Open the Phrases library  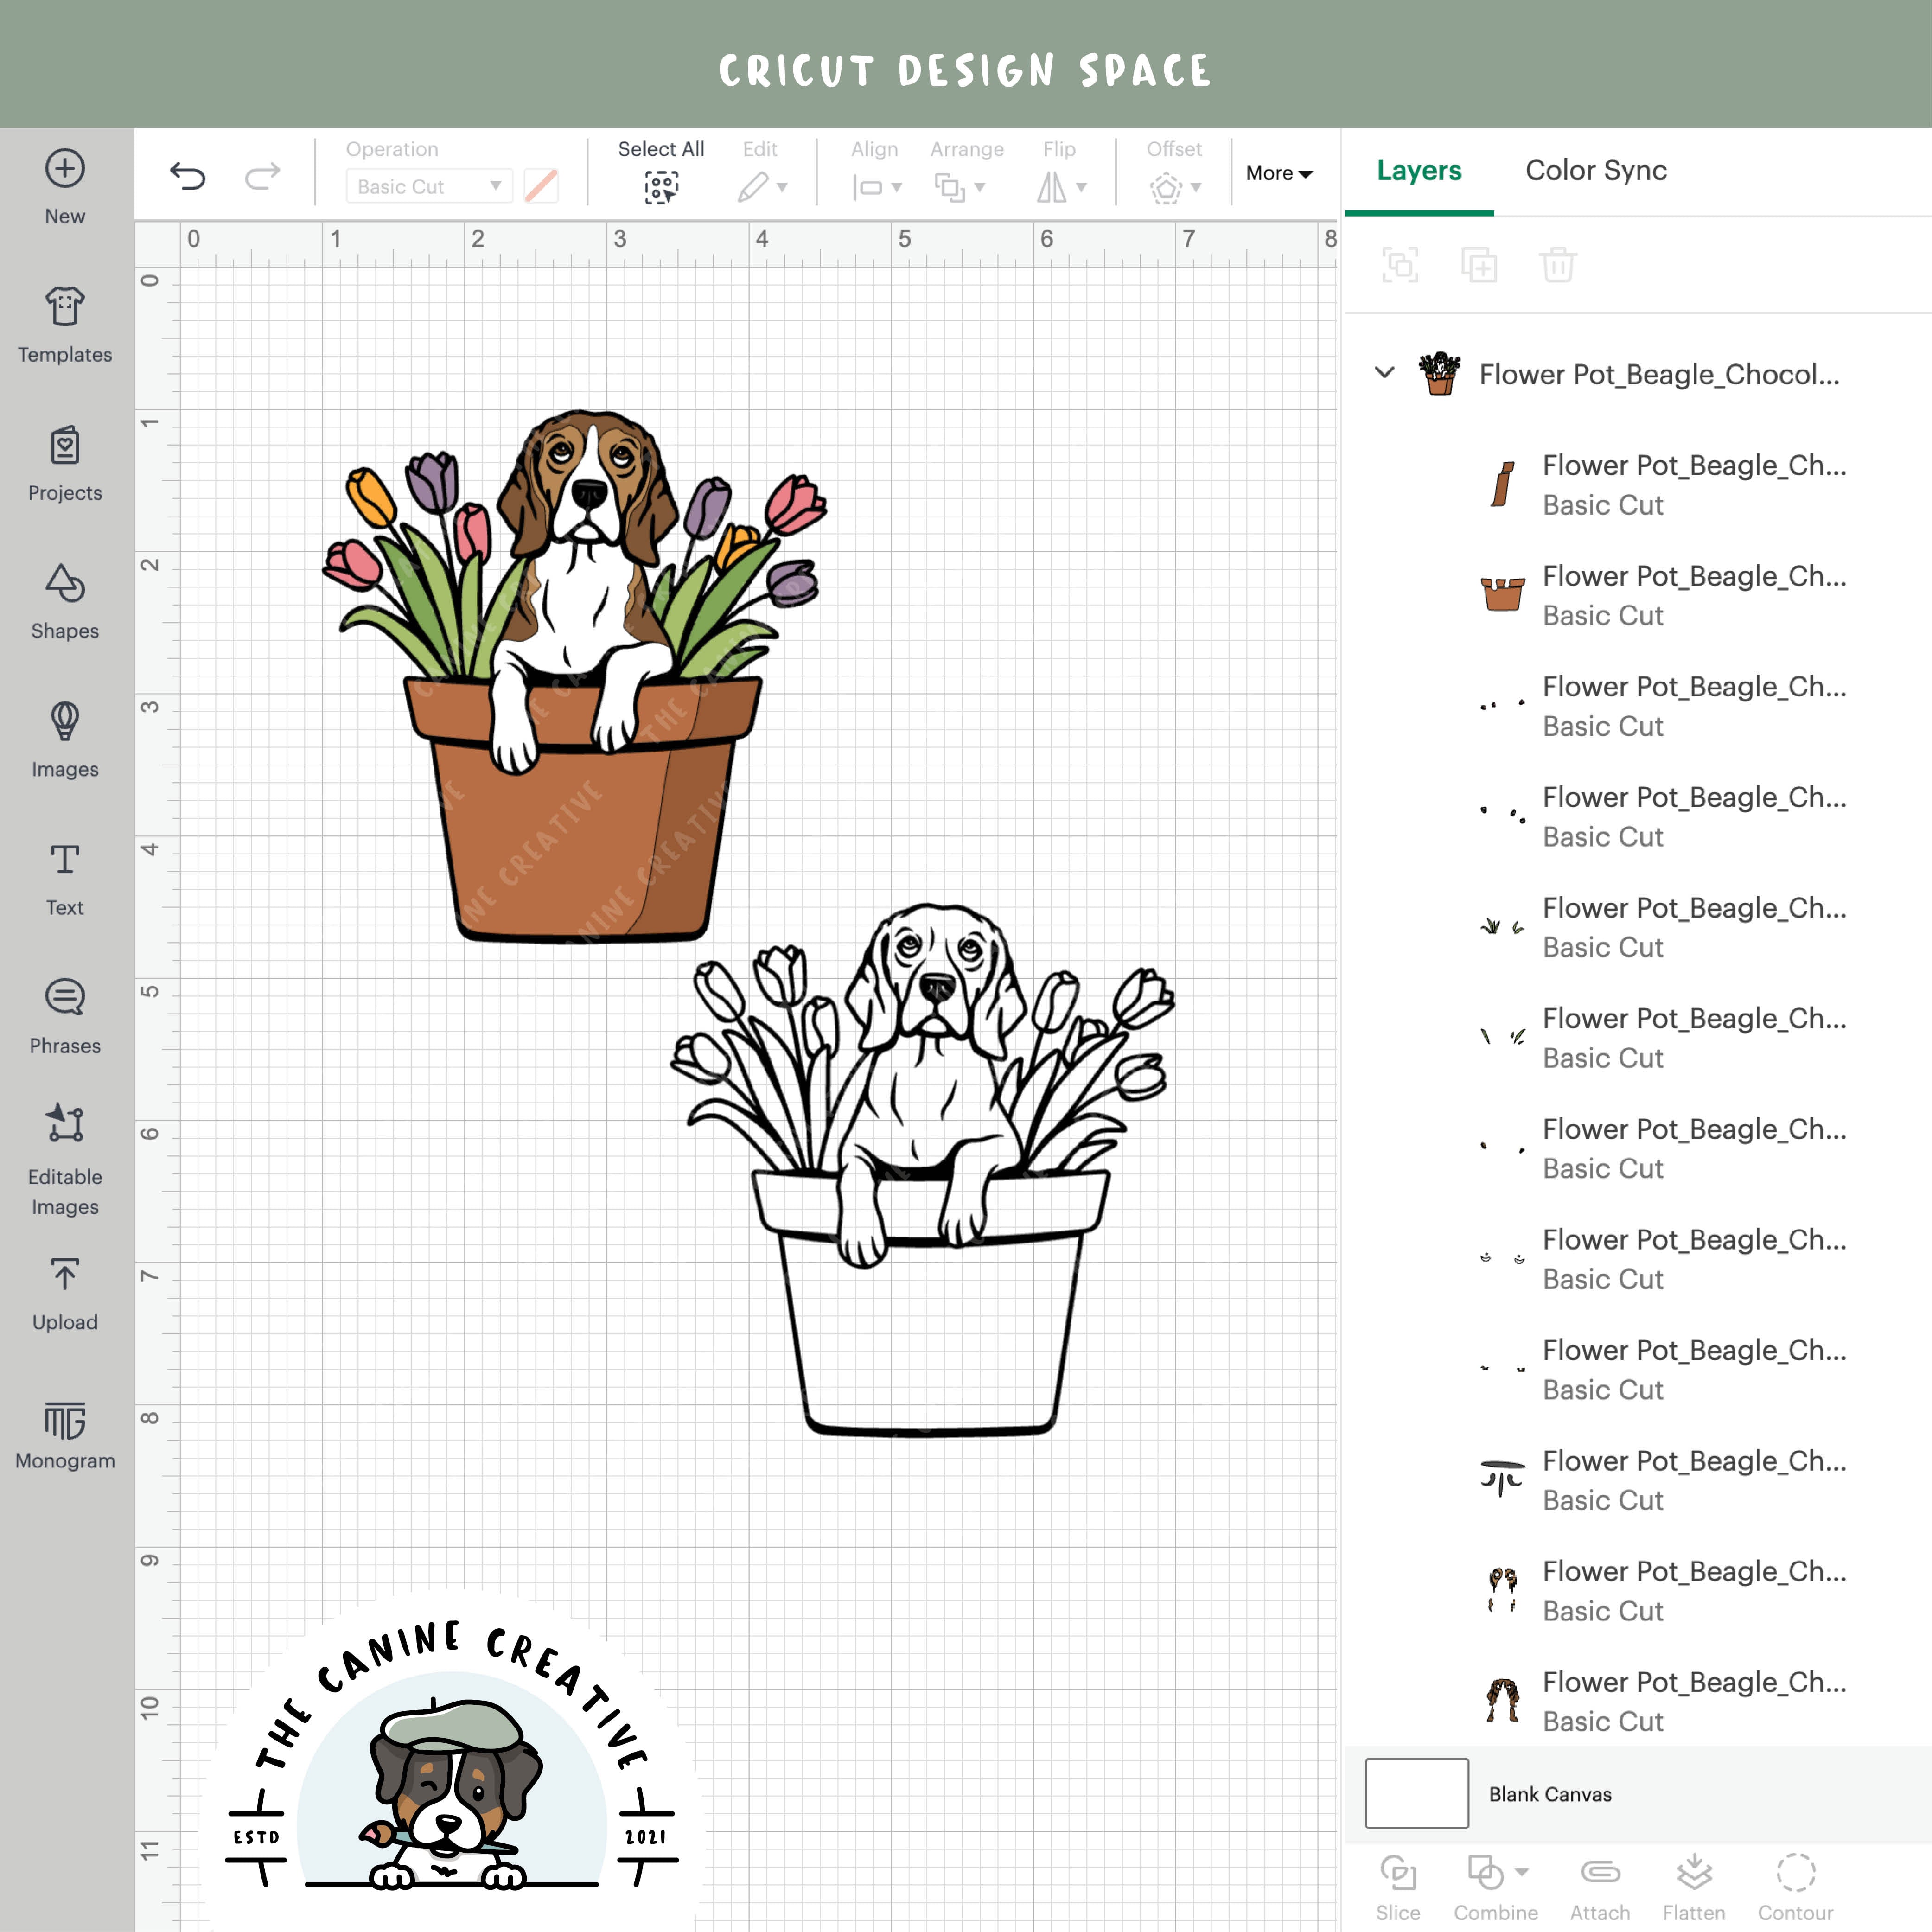point(64,1016)
